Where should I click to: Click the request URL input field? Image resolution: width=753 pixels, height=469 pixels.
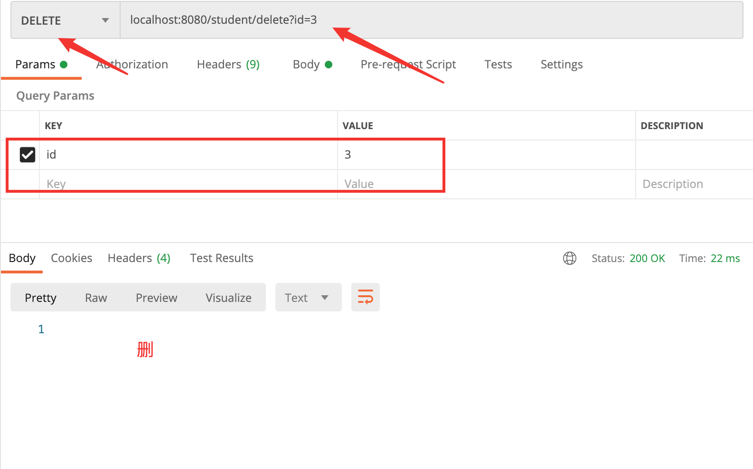click(427, 20)
